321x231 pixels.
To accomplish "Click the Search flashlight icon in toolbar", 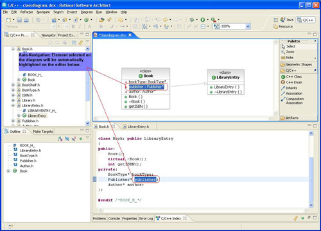I will point(109,20).
